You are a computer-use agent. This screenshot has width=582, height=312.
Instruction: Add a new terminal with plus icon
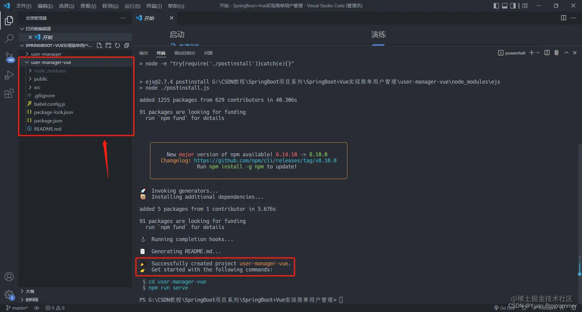532,53
